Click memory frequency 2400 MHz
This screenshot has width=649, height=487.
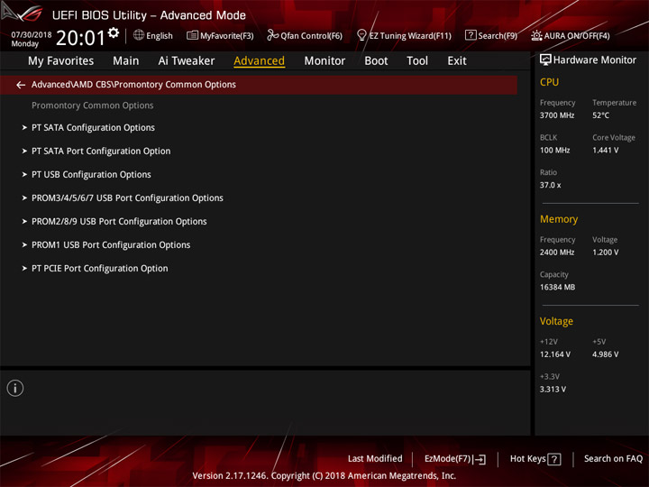pos(557,253)
